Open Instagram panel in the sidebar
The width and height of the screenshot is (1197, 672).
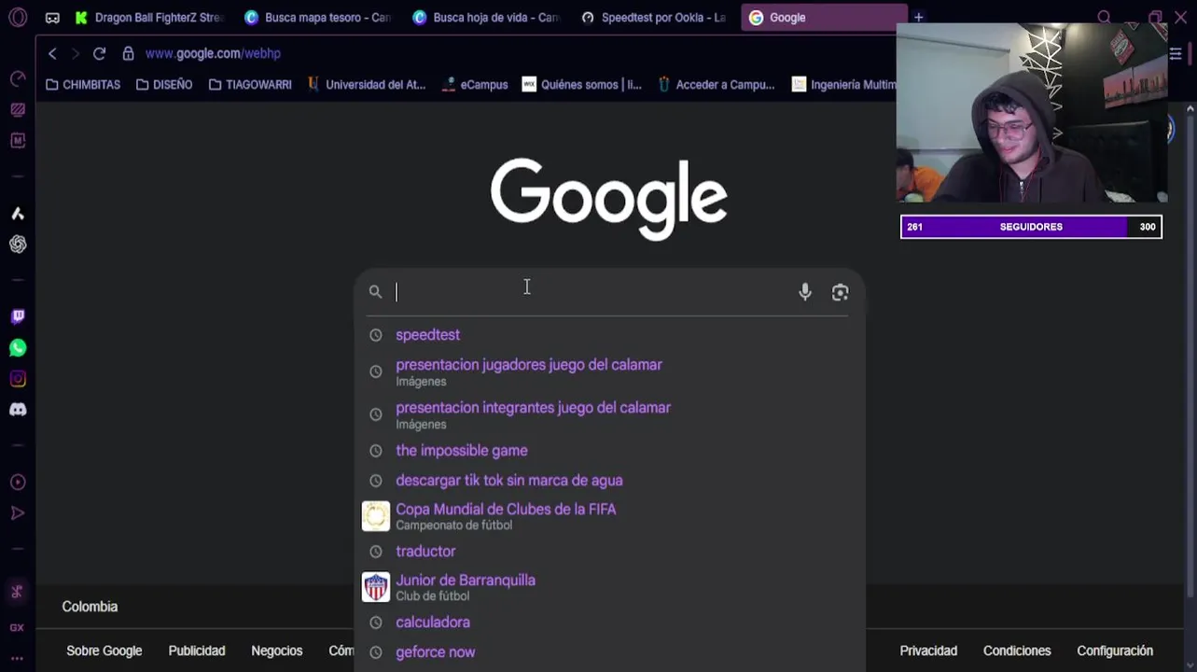point(18,379)
